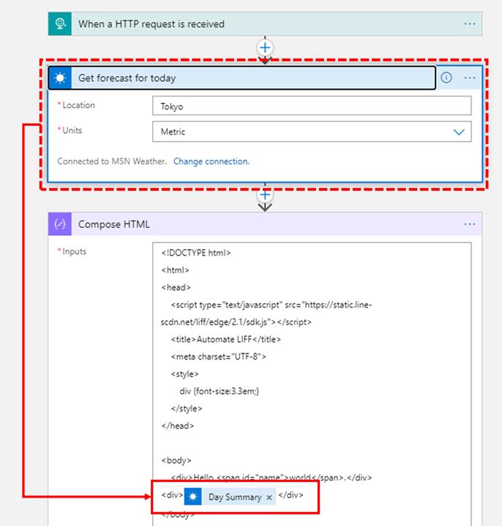This screenshot has width=502, height=526.
Task: Click the Location field label
Action: coord(78,105)
